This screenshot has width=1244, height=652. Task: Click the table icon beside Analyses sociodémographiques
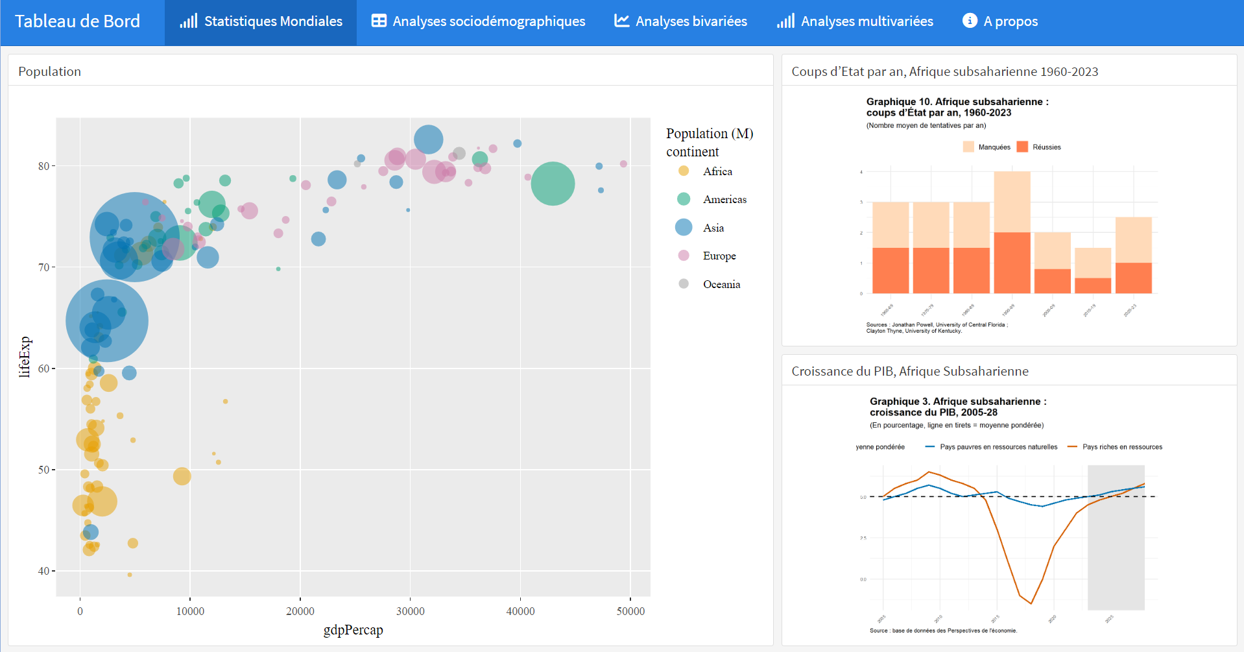[x=379, y=21]
